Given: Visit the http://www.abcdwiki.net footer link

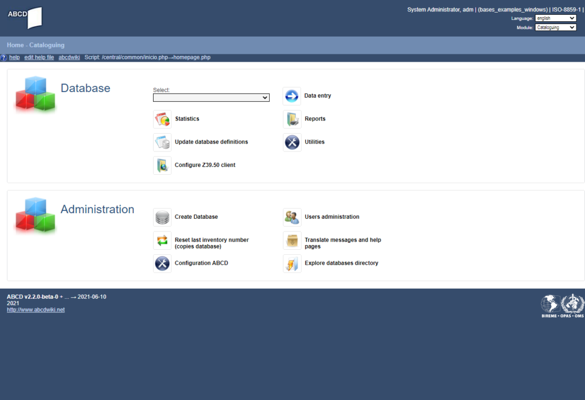Looking at the screenshot, I should coord(36,310).
